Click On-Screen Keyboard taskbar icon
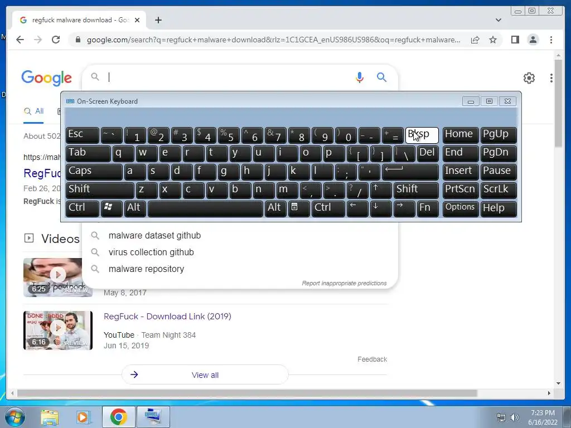 tap(152, 417)
